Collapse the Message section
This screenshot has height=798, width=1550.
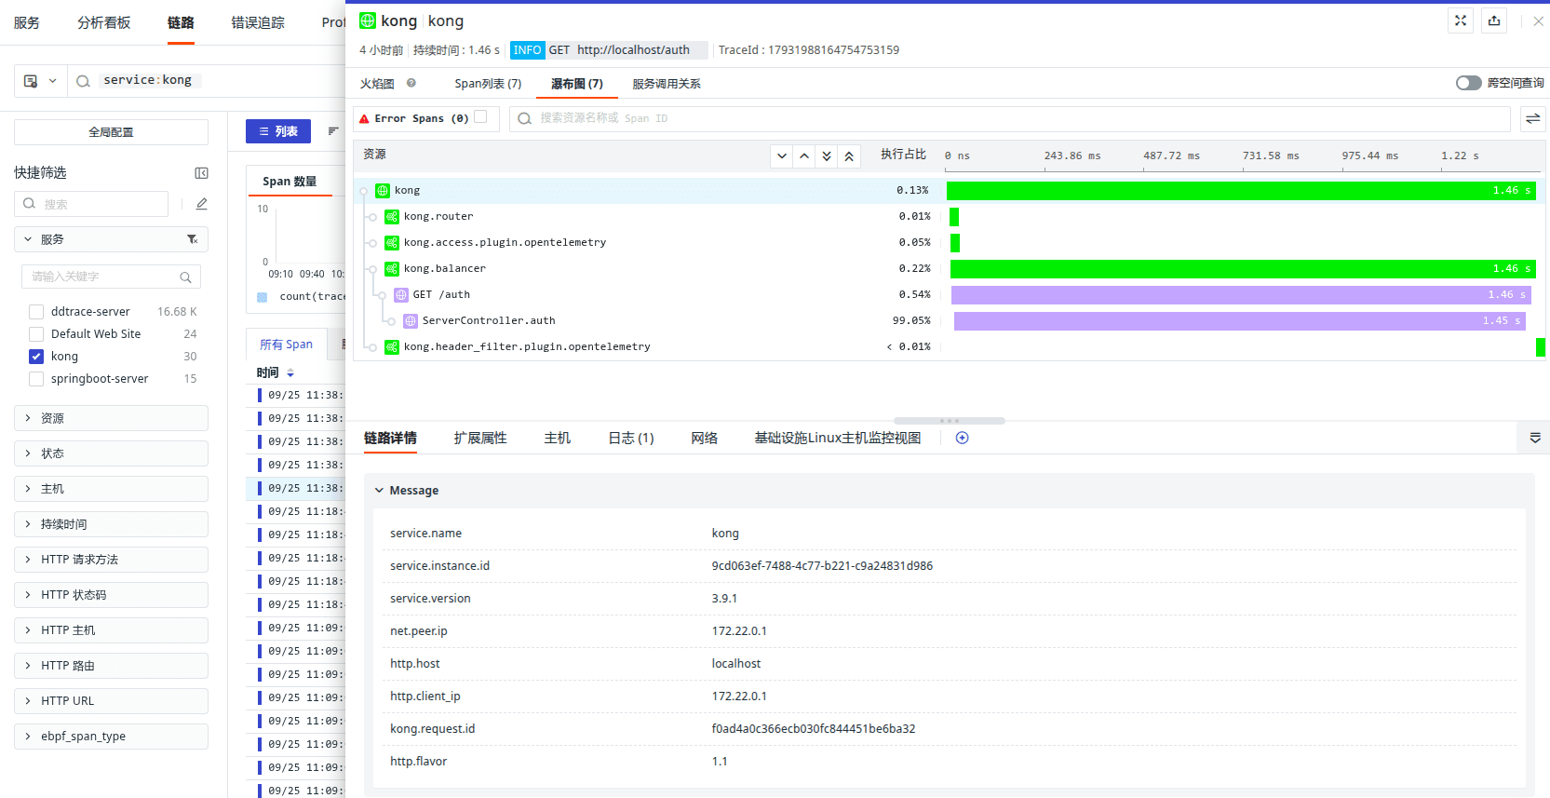point(380,491)
